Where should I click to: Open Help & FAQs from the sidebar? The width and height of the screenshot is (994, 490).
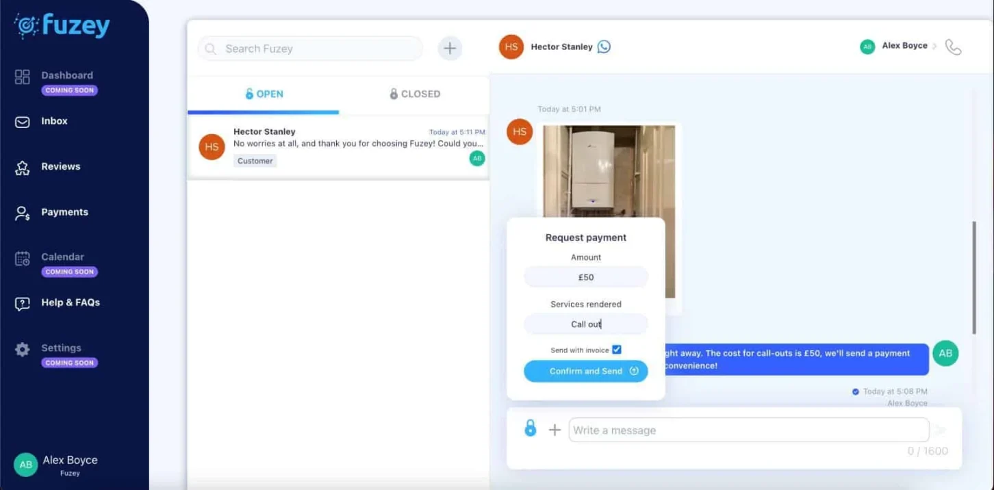point(71,302)
